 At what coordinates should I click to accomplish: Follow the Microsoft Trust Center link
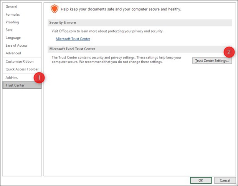click(x=73, y=39)
